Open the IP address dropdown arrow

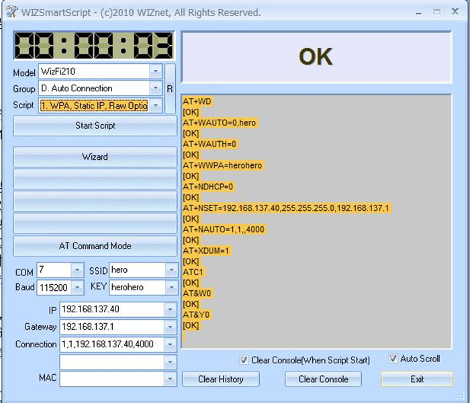171,309
